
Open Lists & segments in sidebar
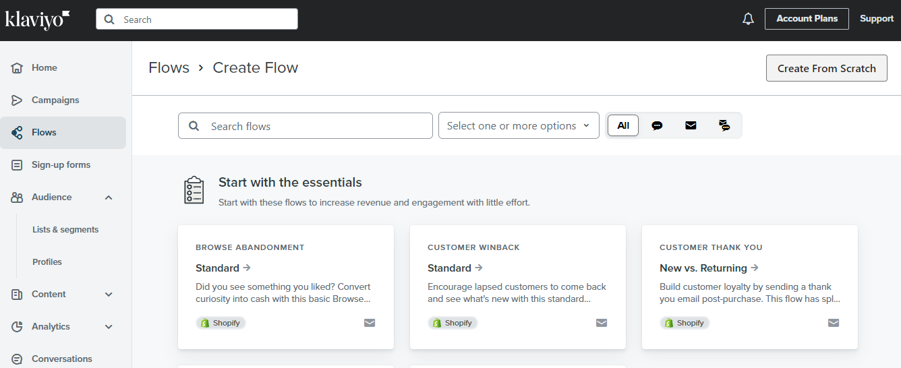(65, 230)
